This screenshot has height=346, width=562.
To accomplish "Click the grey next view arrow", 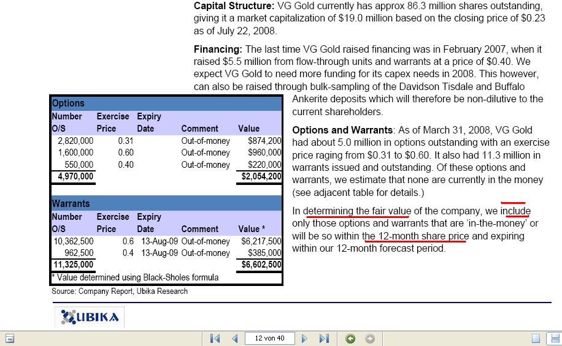I will coord(370,338).
